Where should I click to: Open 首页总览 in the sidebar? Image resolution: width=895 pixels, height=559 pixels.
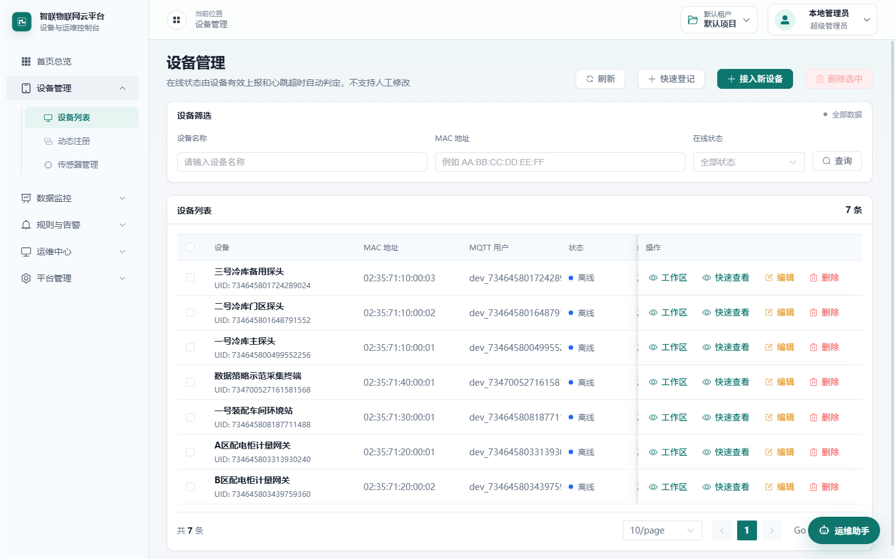coord(72,61)
